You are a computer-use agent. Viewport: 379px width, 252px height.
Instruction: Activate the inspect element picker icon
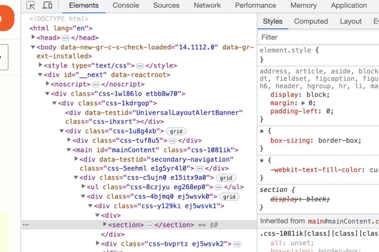pyautogui.click(x=31, y=5)
